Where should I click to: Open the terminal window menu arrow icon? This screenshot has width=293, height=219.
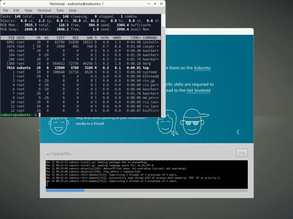click(x=4, y=4)
